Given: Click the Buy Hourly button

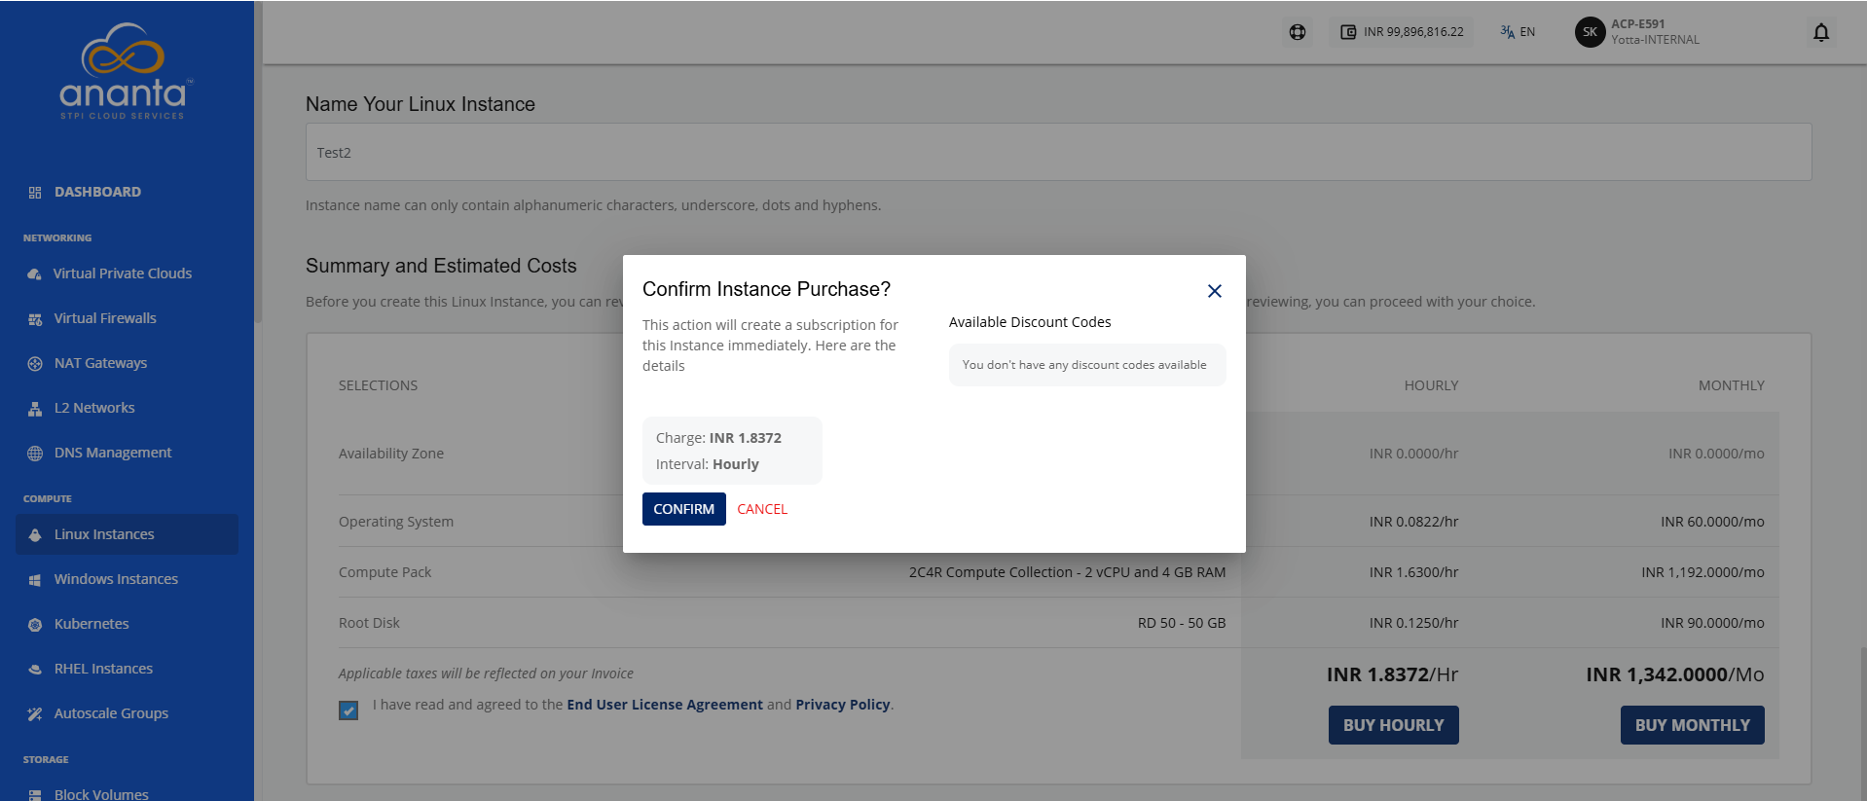Looking at the screenshot, I should click(x=1394, y=725).
